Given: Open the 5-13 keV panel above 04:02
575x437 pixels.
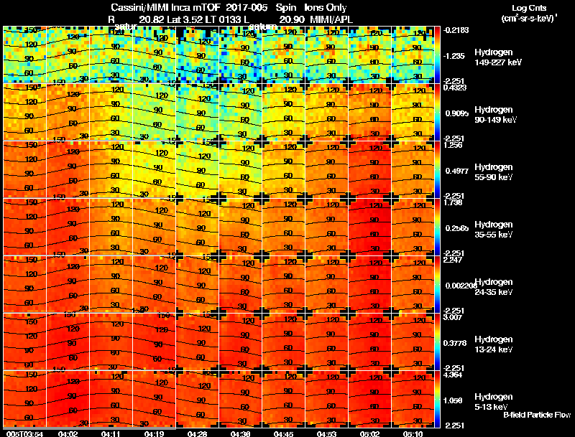Looking at the screenshot, I should pos(68,399).
